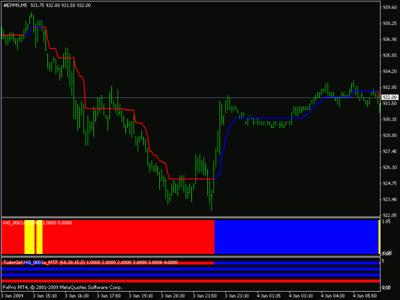This screenshot has height=300, width=400.
Task: Click the 3 Jun 19:10 time label
Action: pos(141,296)
